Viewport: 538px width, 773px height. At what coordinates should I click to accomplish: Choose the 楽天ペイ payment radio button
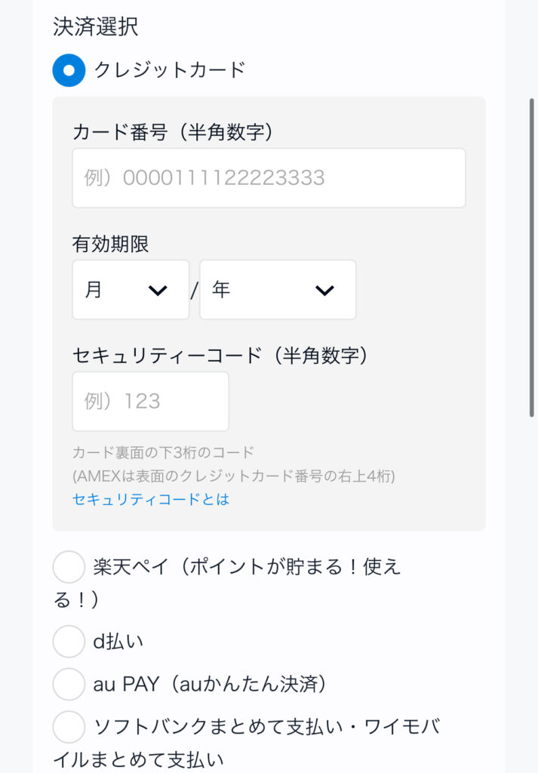(x=69, y=567)
